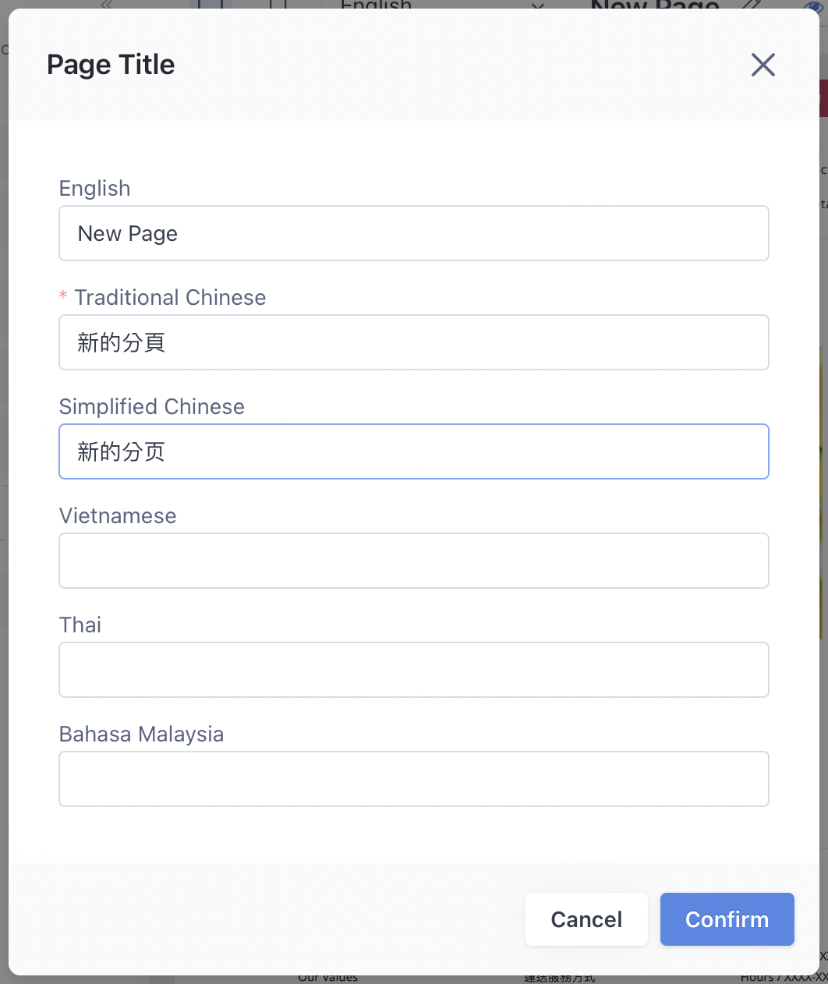Focus the English title input field

point(414,233)
